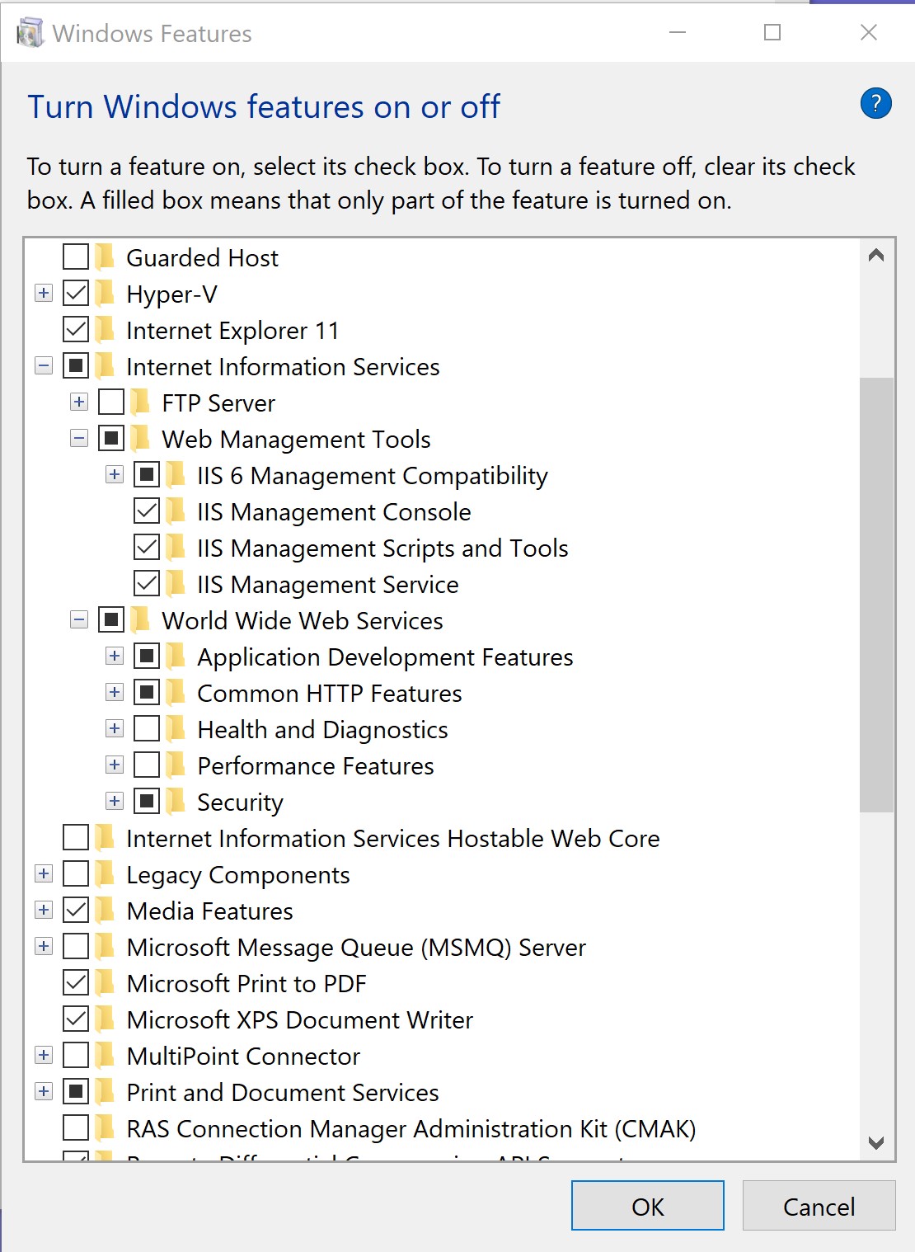Uncheck the Hyper-V feature
The width and height of the screenshot is (915, 1252).
point(76,294)
